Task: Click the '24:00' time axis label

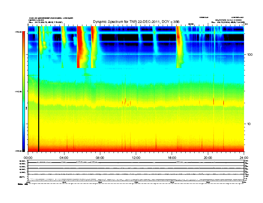Action: click(244, 158)
